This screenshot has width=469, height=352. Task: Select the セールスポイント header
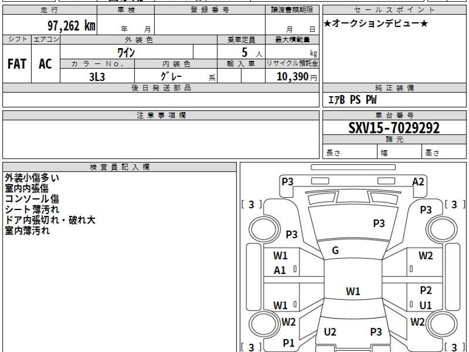click(x=394, y=10)
